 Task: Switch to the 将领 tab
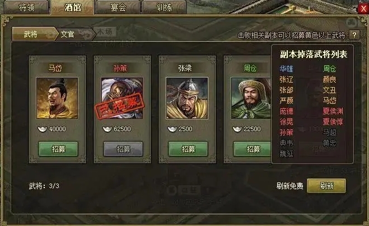[26, 7]
